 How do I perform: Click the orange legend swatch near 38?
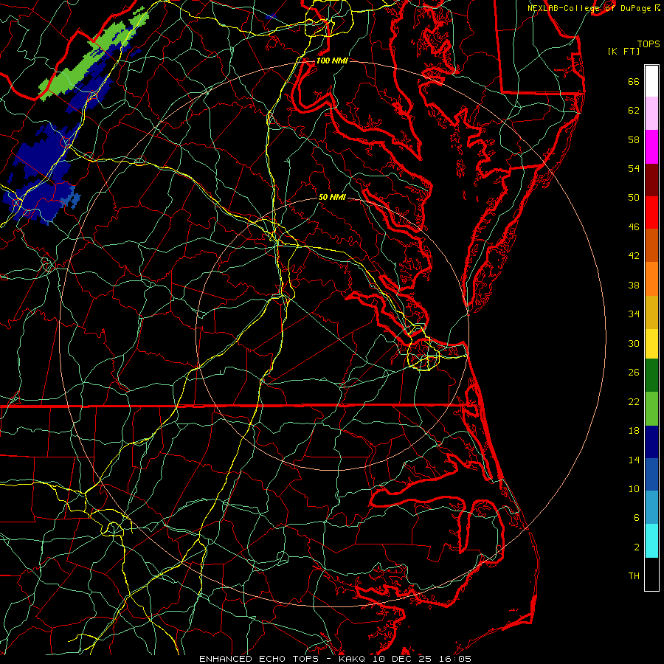tap(651, 279)
